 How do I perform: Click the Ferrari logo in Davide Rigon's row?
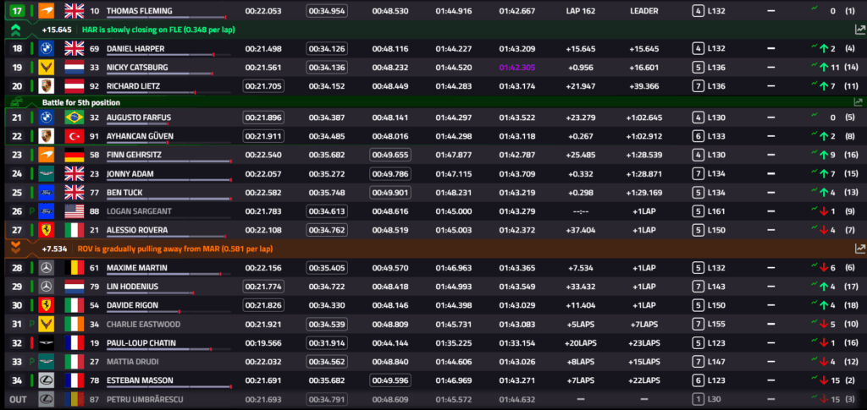click(x=47, y=306)
